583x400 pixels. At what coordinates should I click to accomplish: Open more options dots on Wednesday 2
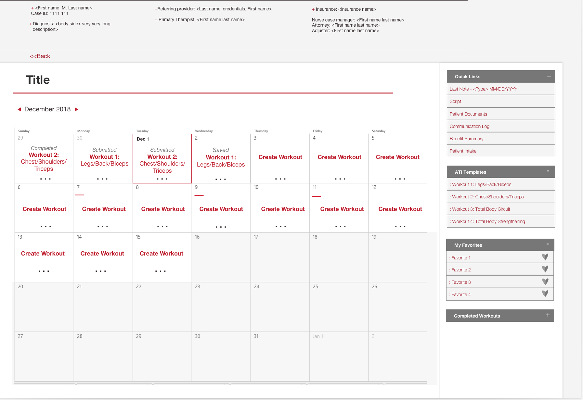(221, 179)
